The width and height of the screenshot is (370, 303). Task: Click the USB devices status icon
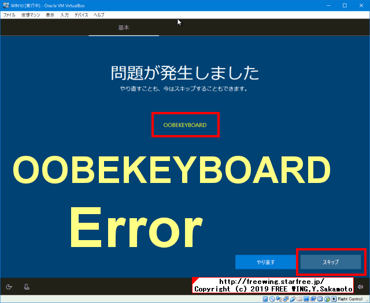coord(293,299)
